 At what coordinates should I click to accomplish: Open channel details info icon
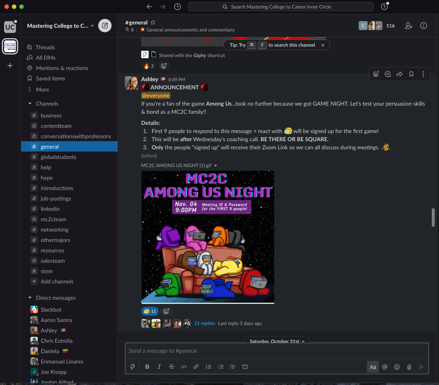(x=423, y=26)
